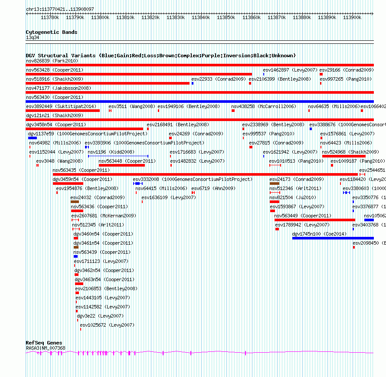Select the nsv563435 (Cooper2011) long red bar
The height and width of the screenshot is (377, 386).
[x=205, y=174]
